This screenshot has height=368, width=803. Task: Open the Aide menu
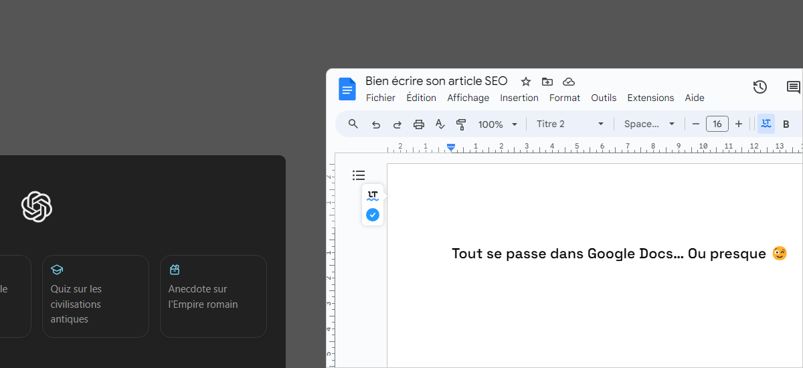(695, 98)
